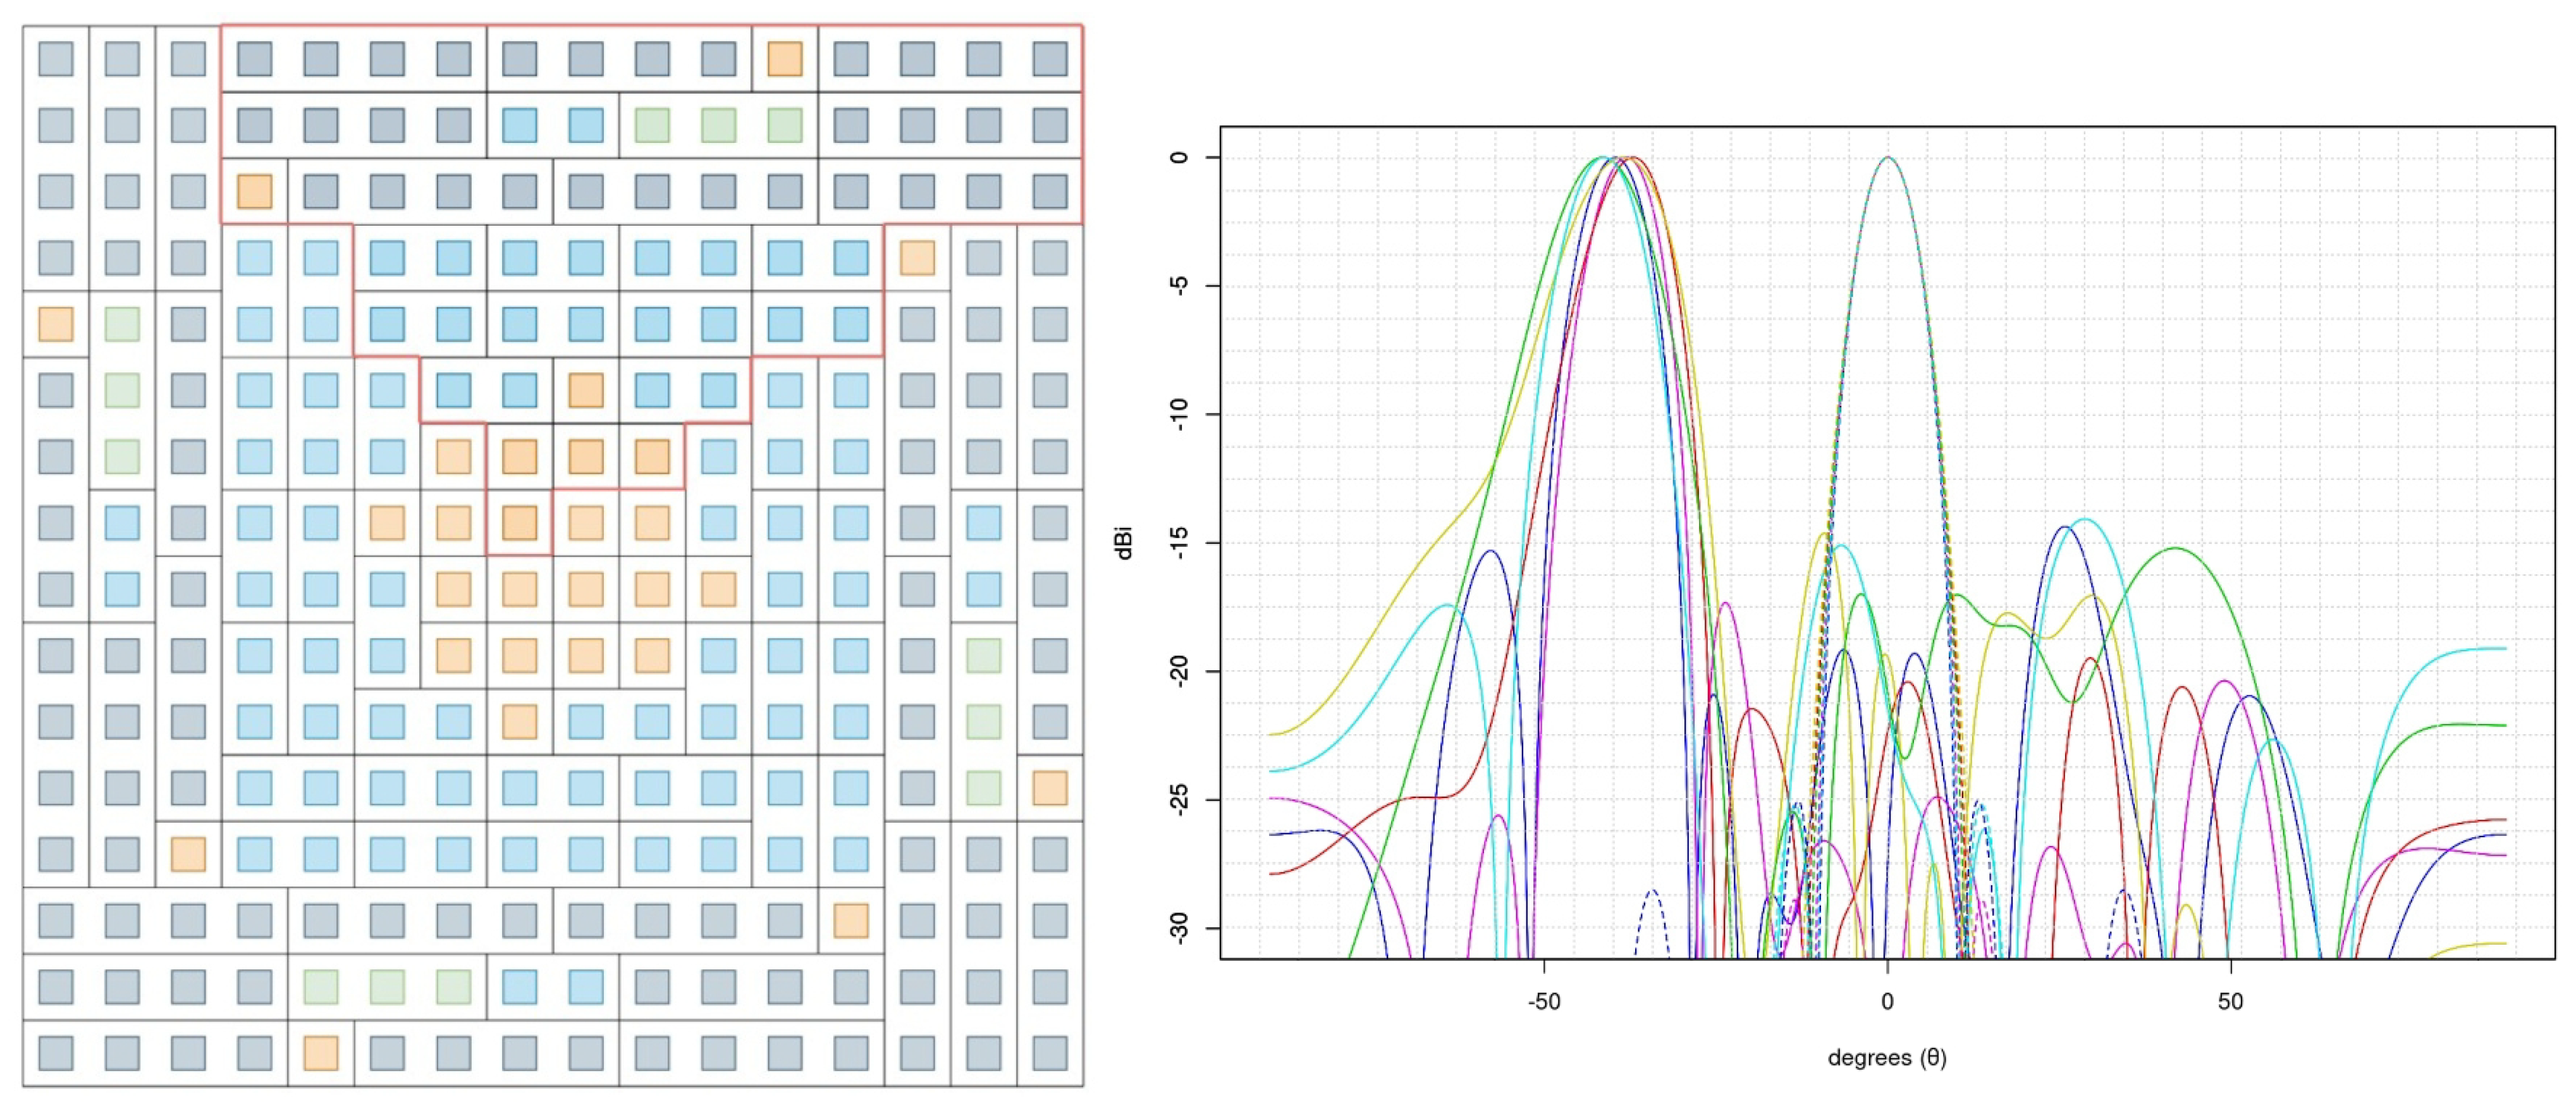Viewport: 2576px width, 1111px height.
Task: Click the top-left corner gray square of the grid
Action: 55,59
